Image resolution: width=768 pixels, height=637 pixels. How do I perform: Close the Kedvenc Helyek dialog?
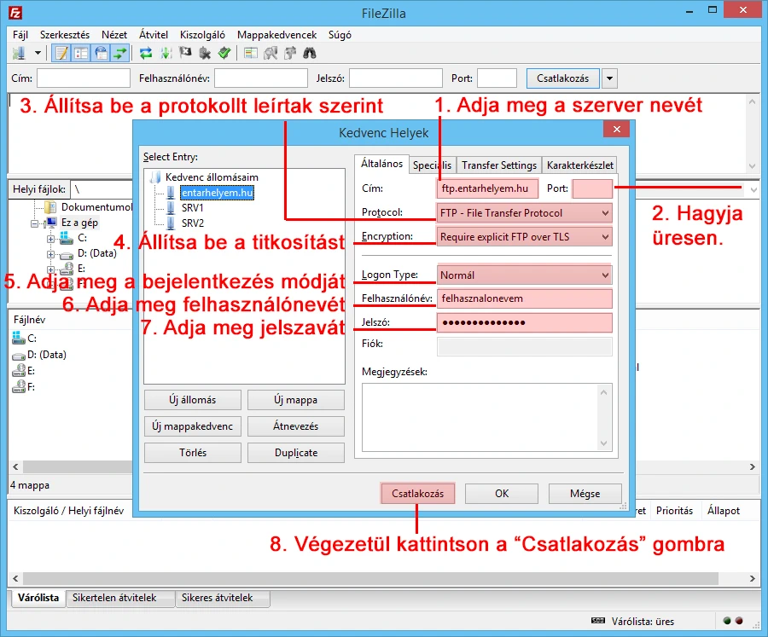[617, 130]
